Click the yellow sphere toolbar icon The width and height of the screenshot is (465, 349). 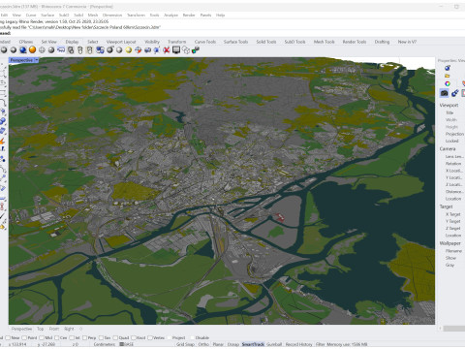pos(129,49)
